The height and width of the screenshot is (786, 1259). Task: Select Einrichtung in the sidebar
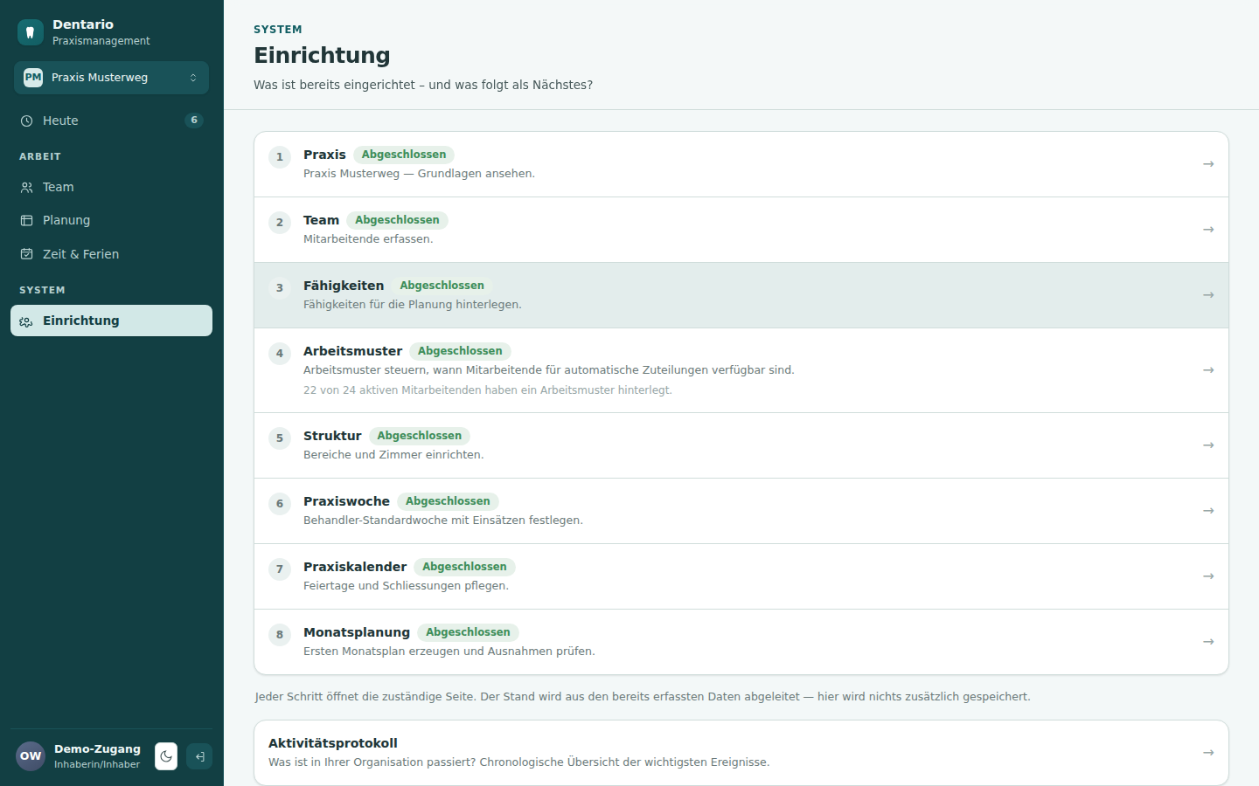(x=111, y=321)
